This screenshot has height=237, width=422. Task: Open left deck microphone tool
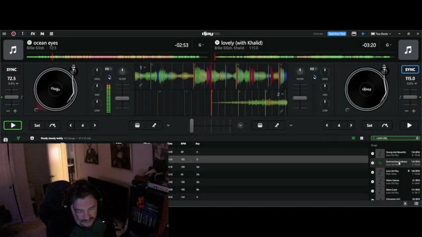tap(154, 125)
